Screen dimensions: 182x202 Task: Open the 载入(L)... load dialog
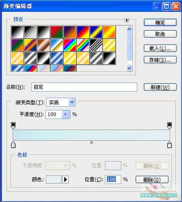(160, 48)
